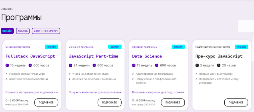This screenshot has height=112, width=254.
Task: Click ОНЛАЙН badge on Пре-курс JavaScript card
Action: pos(241,47)
